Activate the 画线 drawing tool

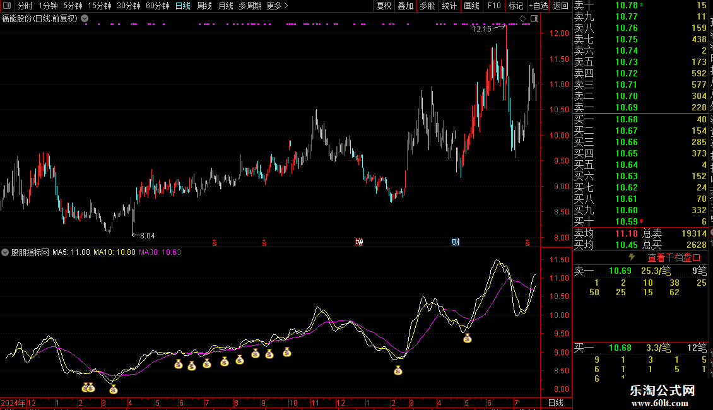(x=471, y=6)
